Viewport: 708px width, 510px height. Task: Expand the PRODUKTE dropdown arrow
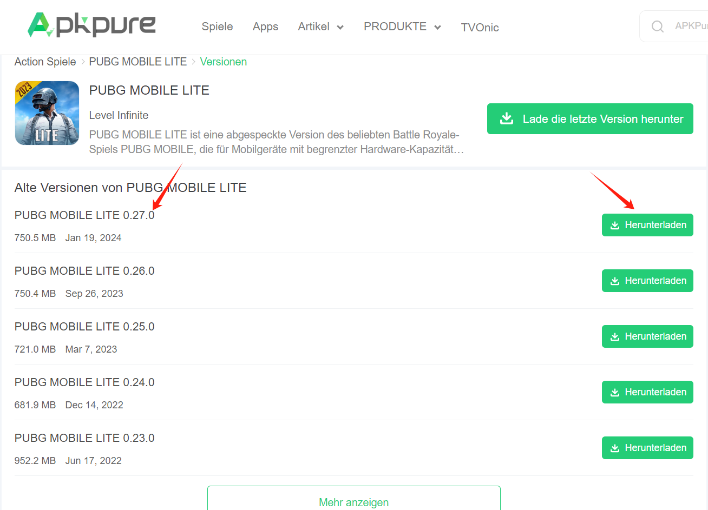point(438,28)
